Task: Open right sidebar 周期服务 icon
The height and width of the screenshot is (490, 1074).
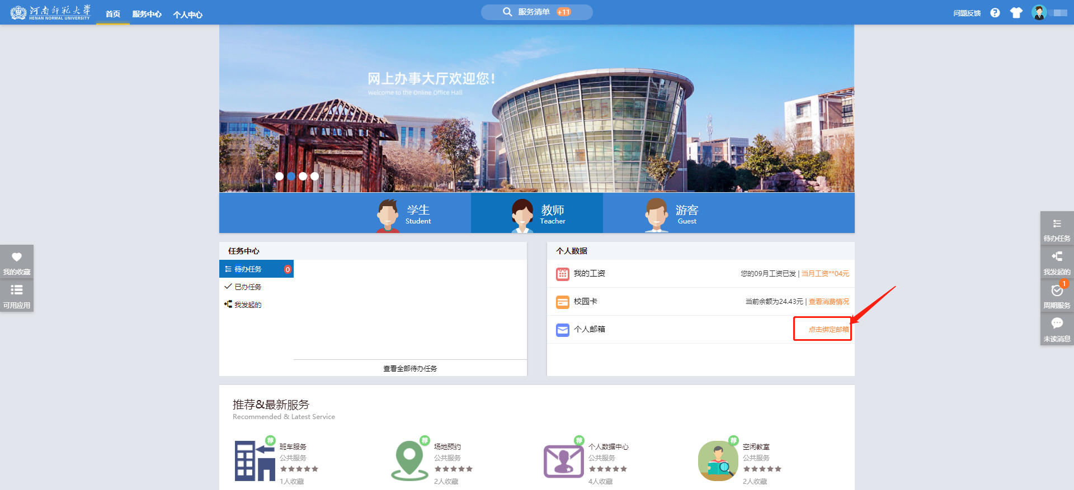Action: click(x=1057, y=295)
